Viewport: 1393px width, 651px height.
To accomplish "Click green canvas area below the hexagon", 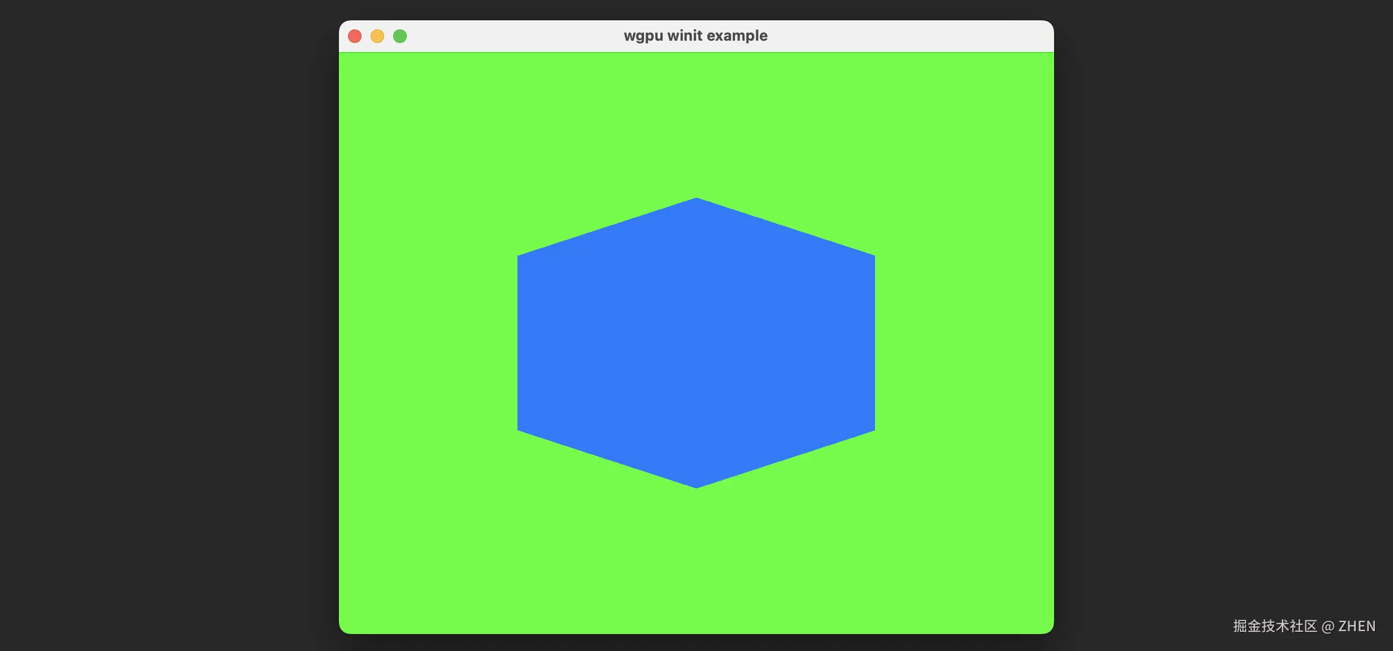I will [696, 559].
